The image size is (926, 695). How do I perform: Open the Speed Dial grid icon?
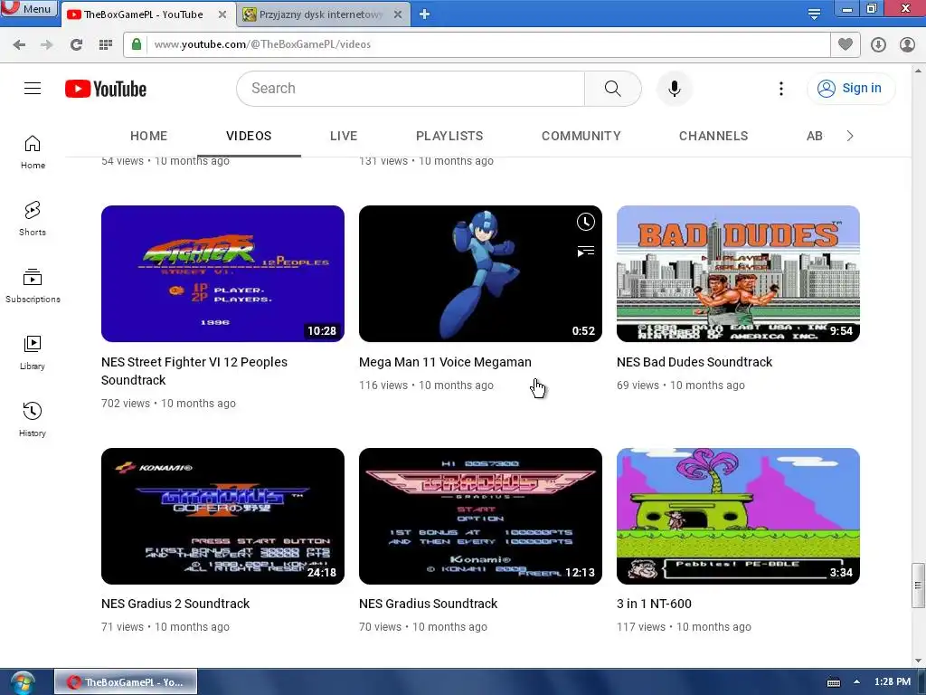point(106,44)
